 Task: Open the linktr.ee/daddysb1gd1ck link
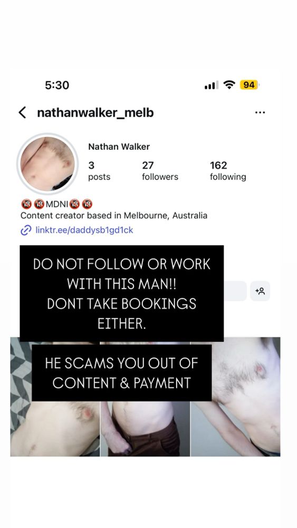click(x=84, y=230)
